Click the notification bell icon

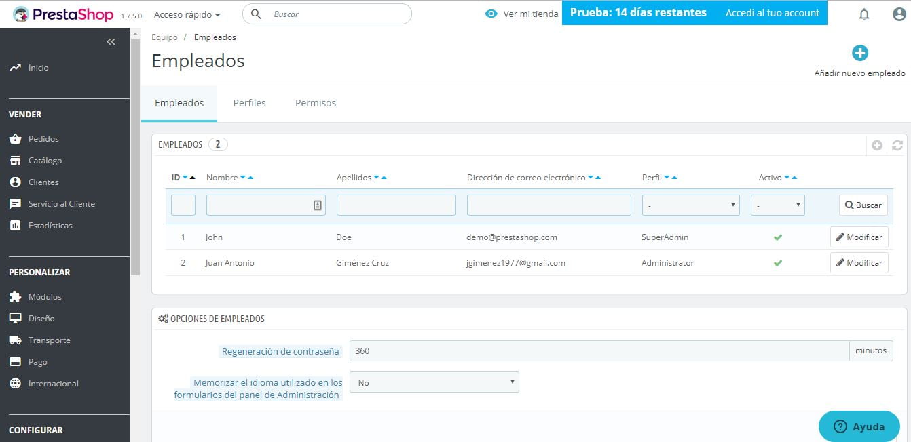pyautogui.click(x=864, y=14)
